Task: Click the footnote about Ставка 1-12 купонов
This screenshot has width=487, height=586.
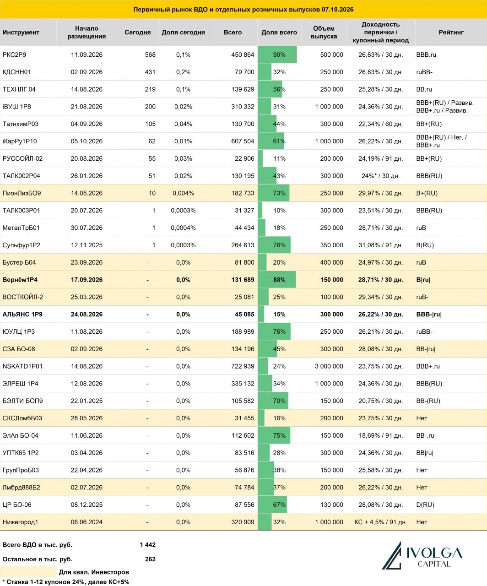Action: (66, 582)
